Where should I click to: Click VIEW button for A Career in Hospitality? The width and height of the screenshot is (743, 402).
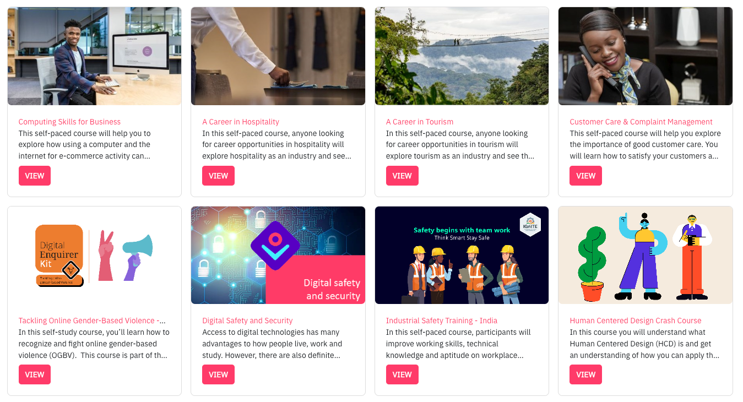click(x=218, y=176)
